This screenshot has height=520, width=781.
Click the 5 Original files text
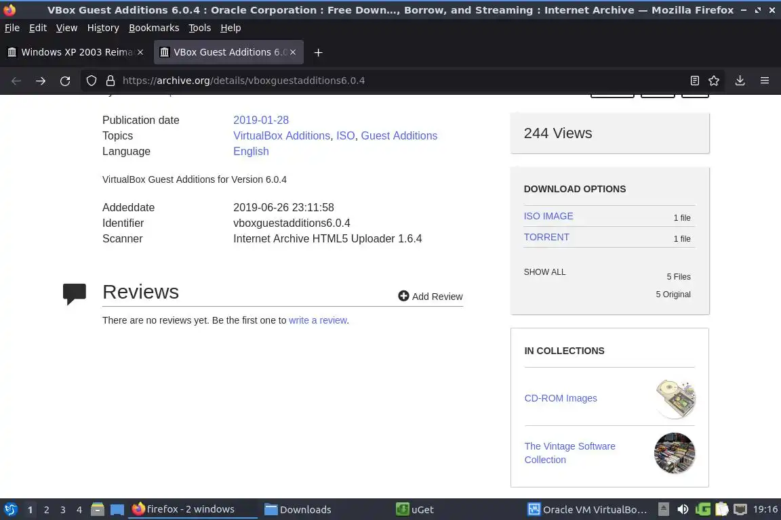[673, 294]
